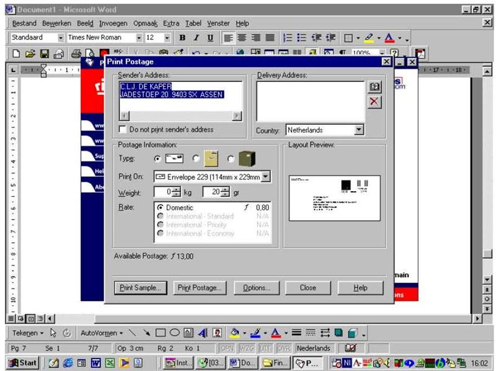This screenshot has height=371, width=496.
Task: Click the weight kilograms input field
Action: point(164,192)
